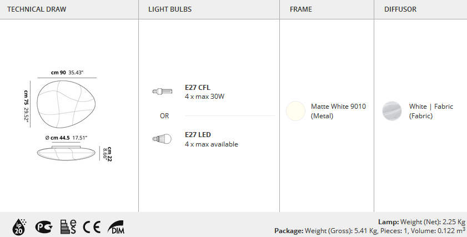Click the CE conformity mark icon
Viewport: 467px width, 237px height.
92,227
